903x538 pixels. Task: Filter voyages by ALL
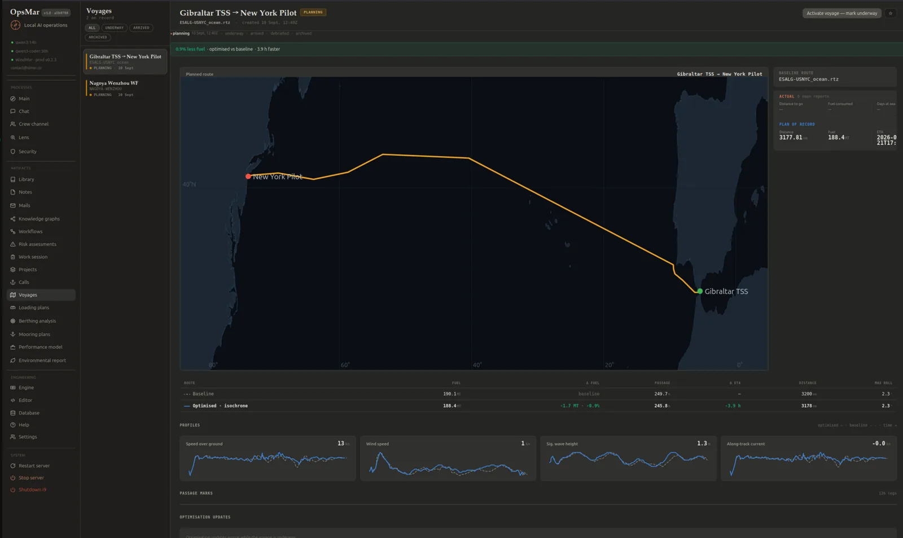[x=92, y=28]
